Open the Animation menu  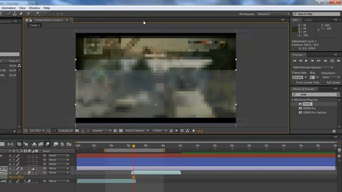pyautogui.click(x=9, y=8)
